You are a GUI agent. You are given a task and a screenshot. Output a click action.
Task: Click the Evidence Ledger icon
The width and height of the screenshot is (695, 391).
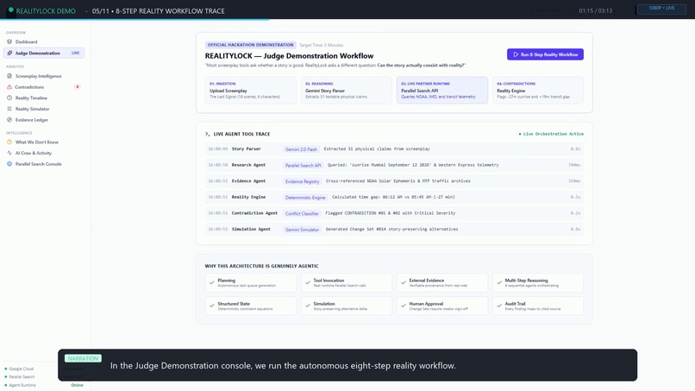[9, 120]
